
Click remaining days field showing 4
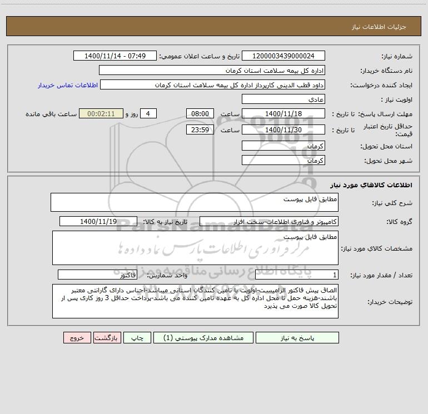pyautogui.click(x=148, y=114)
